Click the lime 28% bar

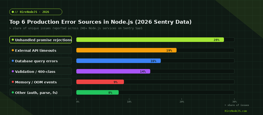coord(150,40)
